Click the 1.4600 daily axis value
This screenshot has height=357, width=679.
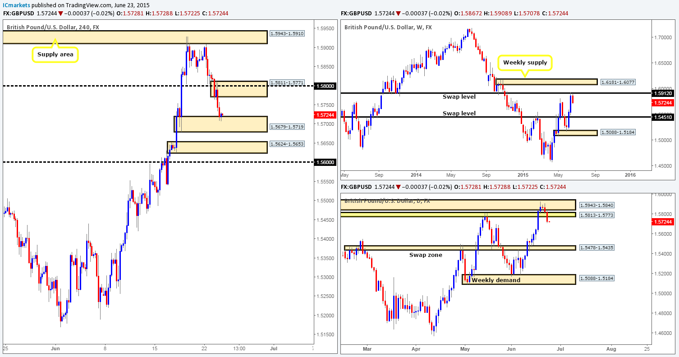pyautogui.click(x=663, y=333)
